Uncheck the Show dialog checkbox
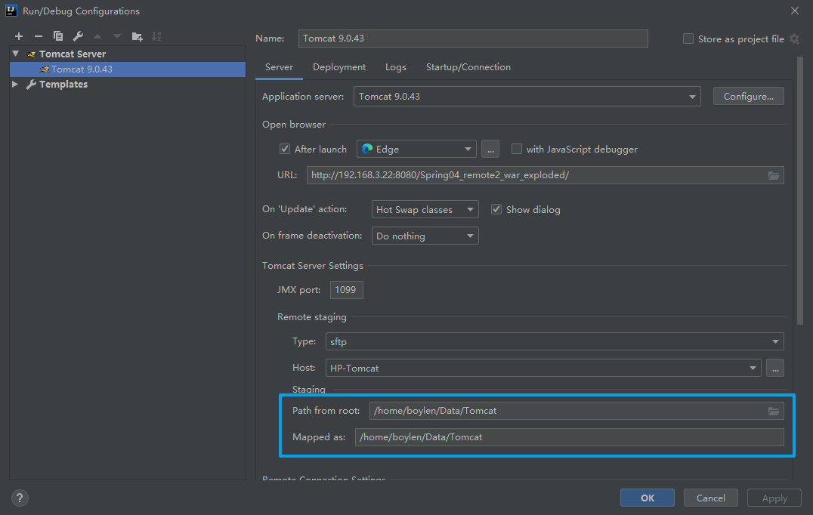The width and height of the screenshot is (813, 515). click(496, 209)
